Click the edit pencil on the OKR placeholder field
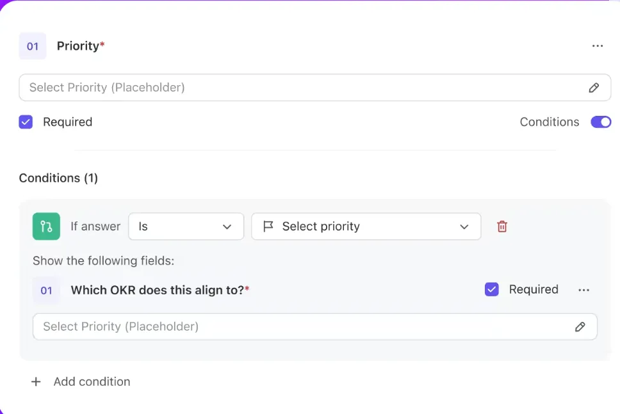 (x=580, y=326)
